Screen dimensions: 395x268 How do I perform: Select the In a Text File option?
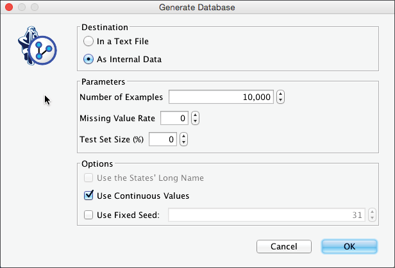pos(88,41)
